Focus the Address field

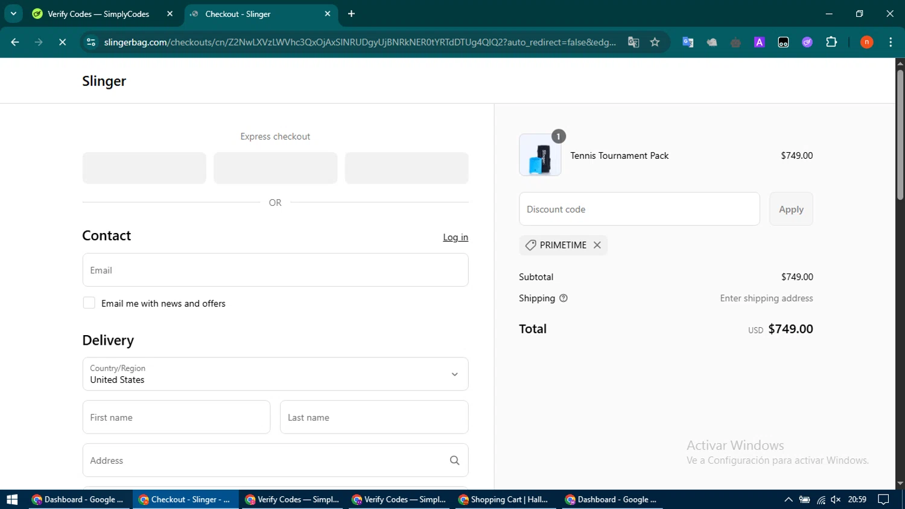(x=275, y=460)
